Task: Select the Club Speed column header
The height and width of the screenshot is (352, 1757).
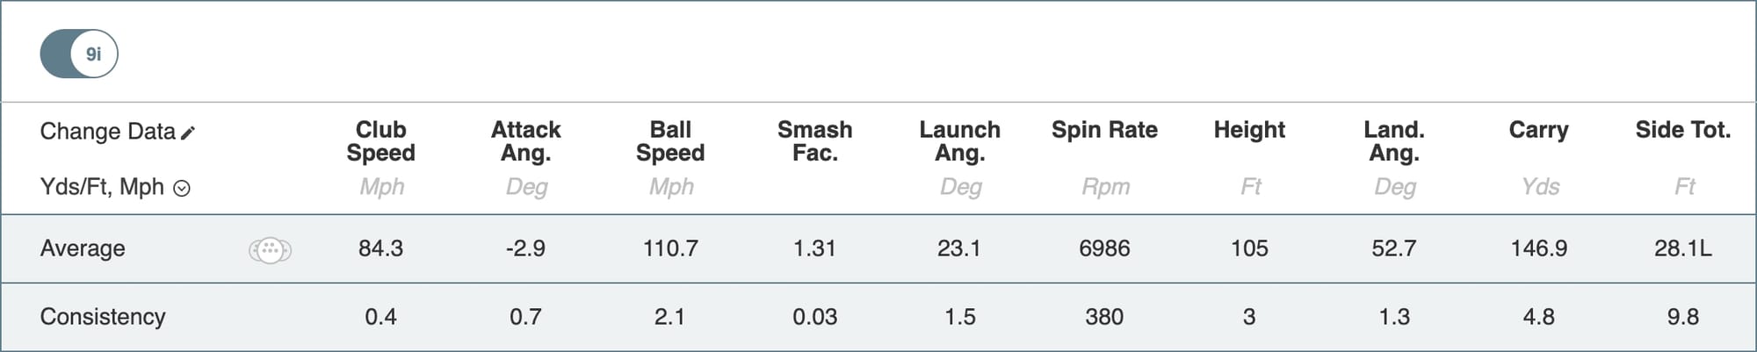Action: [380, 141]
